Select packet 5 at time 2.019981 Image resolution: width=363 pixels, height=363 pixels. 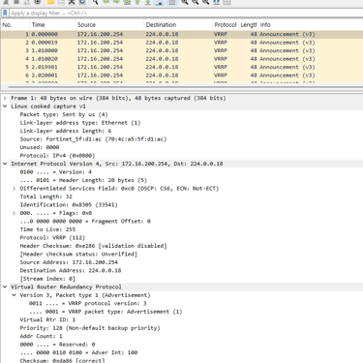(181, 67)
